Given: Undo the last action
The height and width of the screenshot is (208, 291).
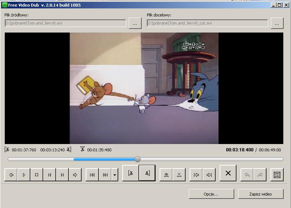Looking at the screenshot, I should [247, 175].
